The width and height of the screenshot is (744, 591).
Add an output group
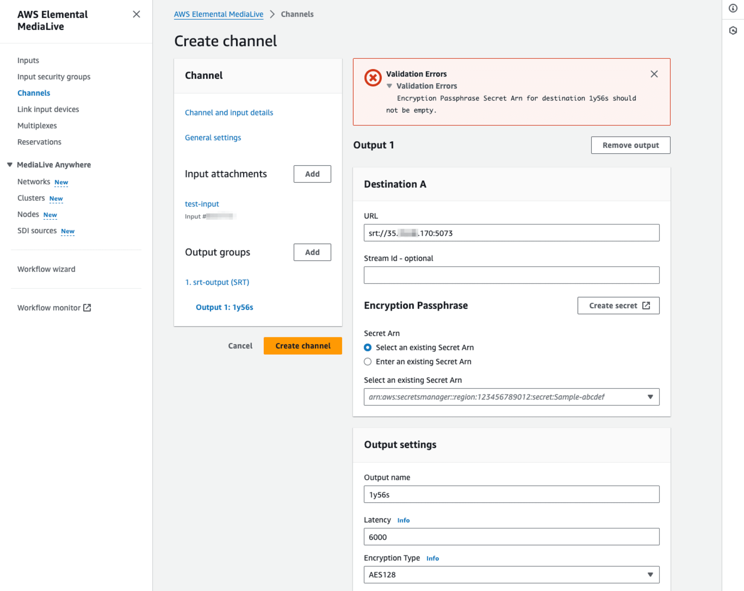pyautogui.click(x=312, y=252)
